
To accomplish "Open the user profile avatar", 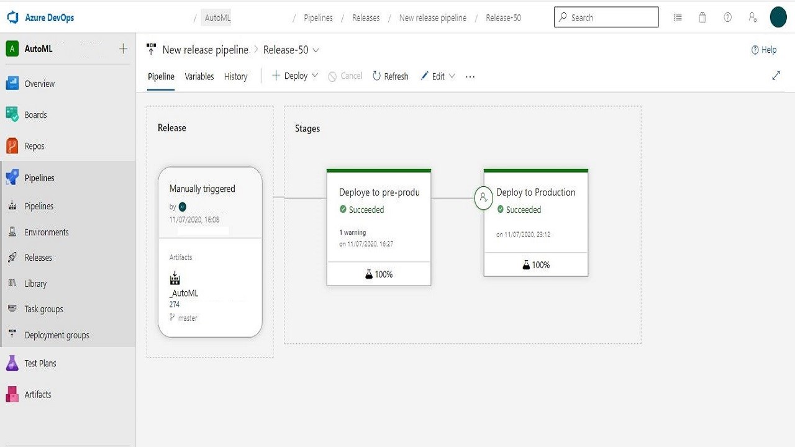I will coord(778,17).
